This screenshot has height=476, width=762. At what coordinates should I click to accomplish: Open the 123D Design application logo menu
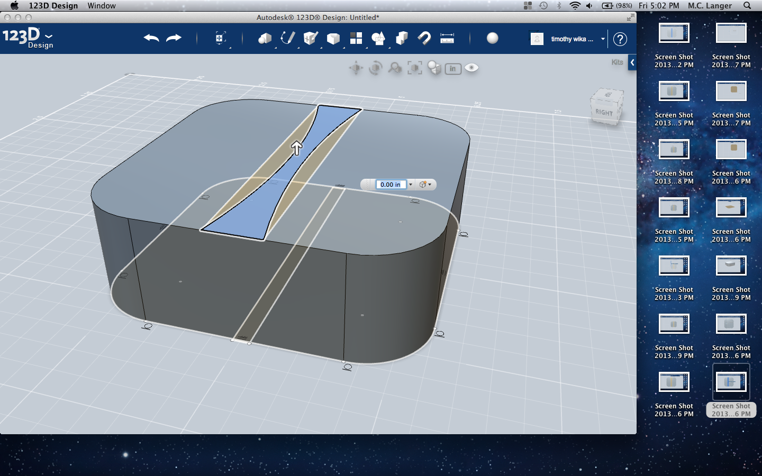[28, 38]
